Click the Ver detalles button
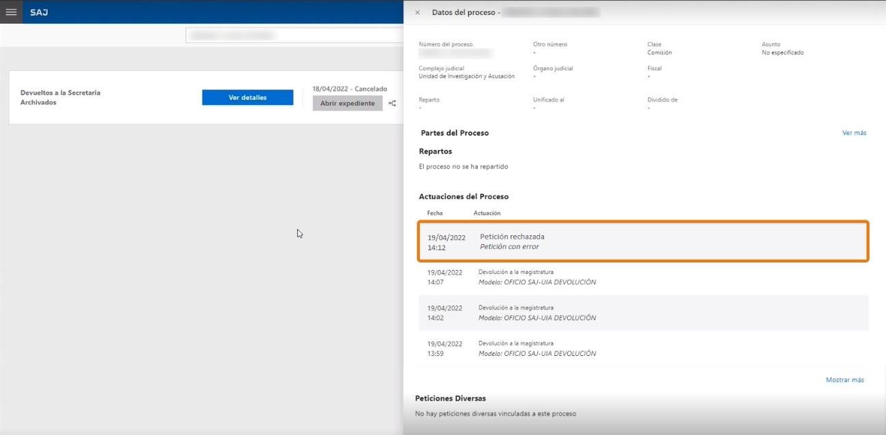This screenshot has width=886, height=435. coord(248,97)
